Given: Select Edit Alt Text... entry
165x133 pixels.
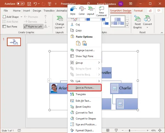Looking at the screenshot, I should pos(84,101).
